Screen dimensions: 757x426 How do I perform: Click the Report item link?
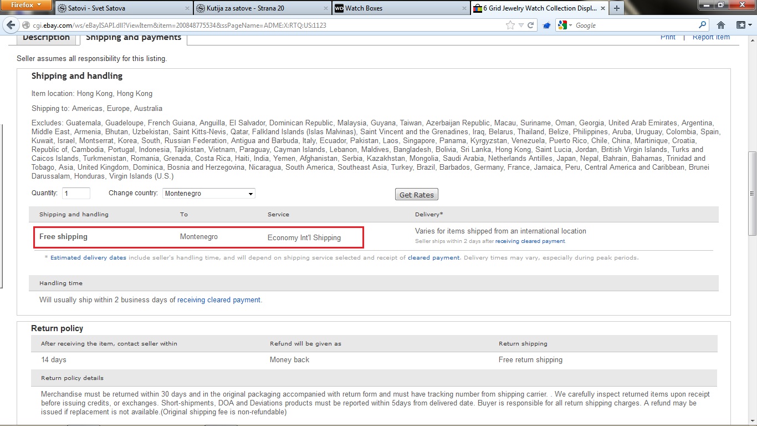pos(711,37)
